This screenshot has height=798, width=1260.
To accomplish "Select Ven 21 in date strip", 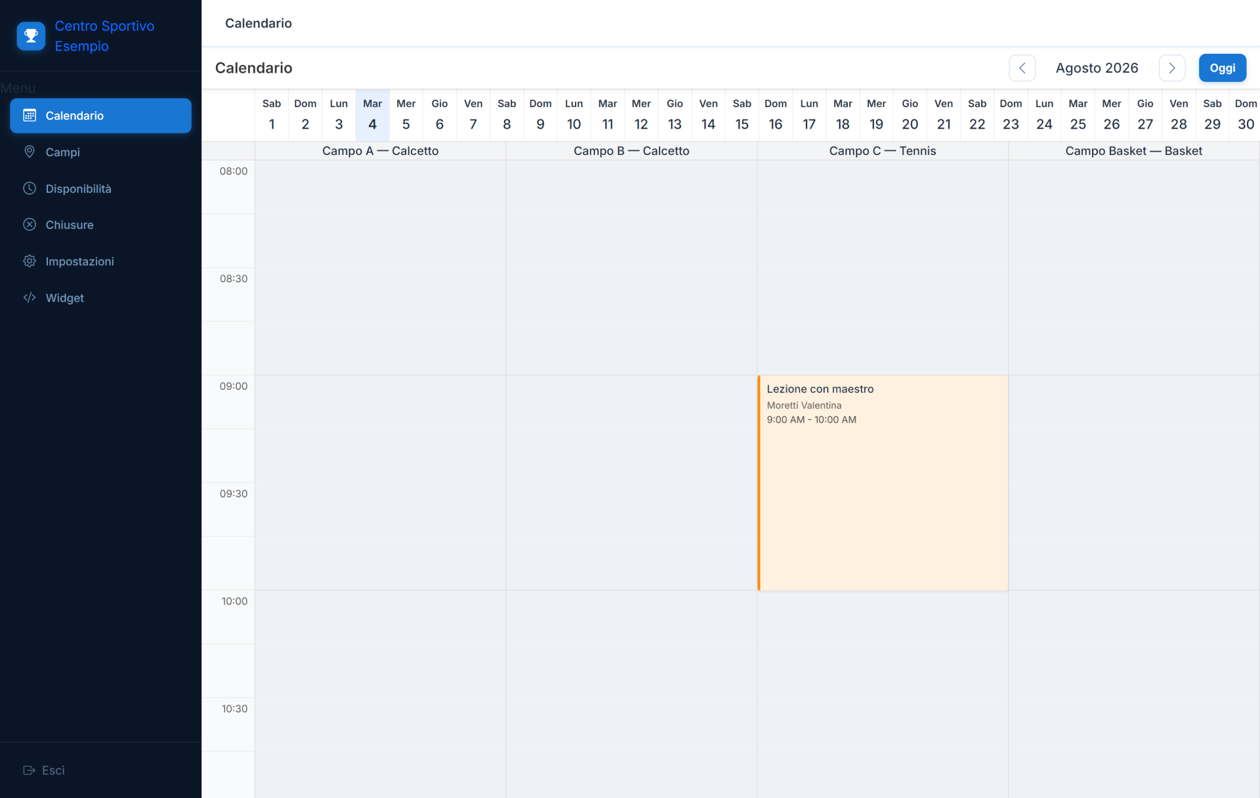I will pos(944,115).
